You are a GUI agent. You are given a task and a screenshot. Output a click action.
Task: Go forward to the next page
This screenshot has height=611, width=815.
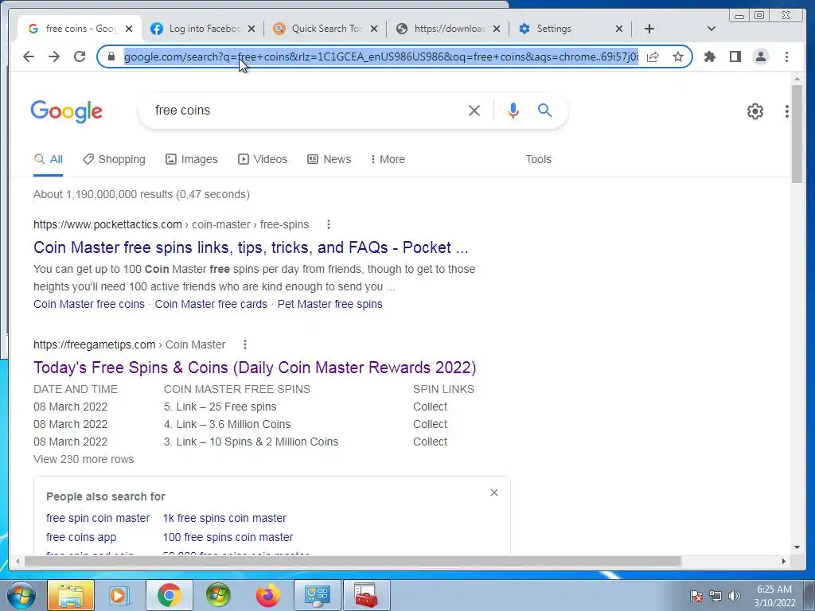54,56
